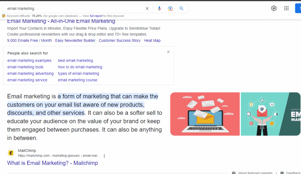The width and height of the screenshot is (301, 174).
Task: Open Google Lens image search icon
Action: pos(170,8)
